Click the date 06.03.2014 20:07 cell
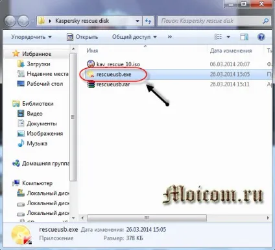Screen dimensions: 275x250 (230, 64)
